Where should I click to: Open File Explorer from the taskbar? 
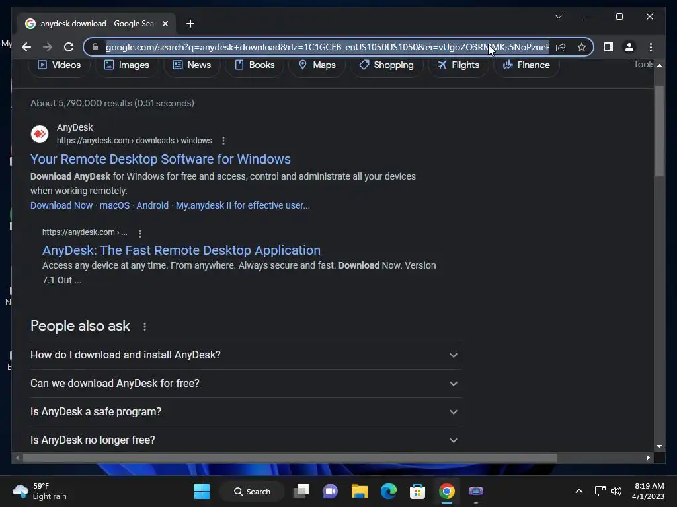tap(359, 491)
